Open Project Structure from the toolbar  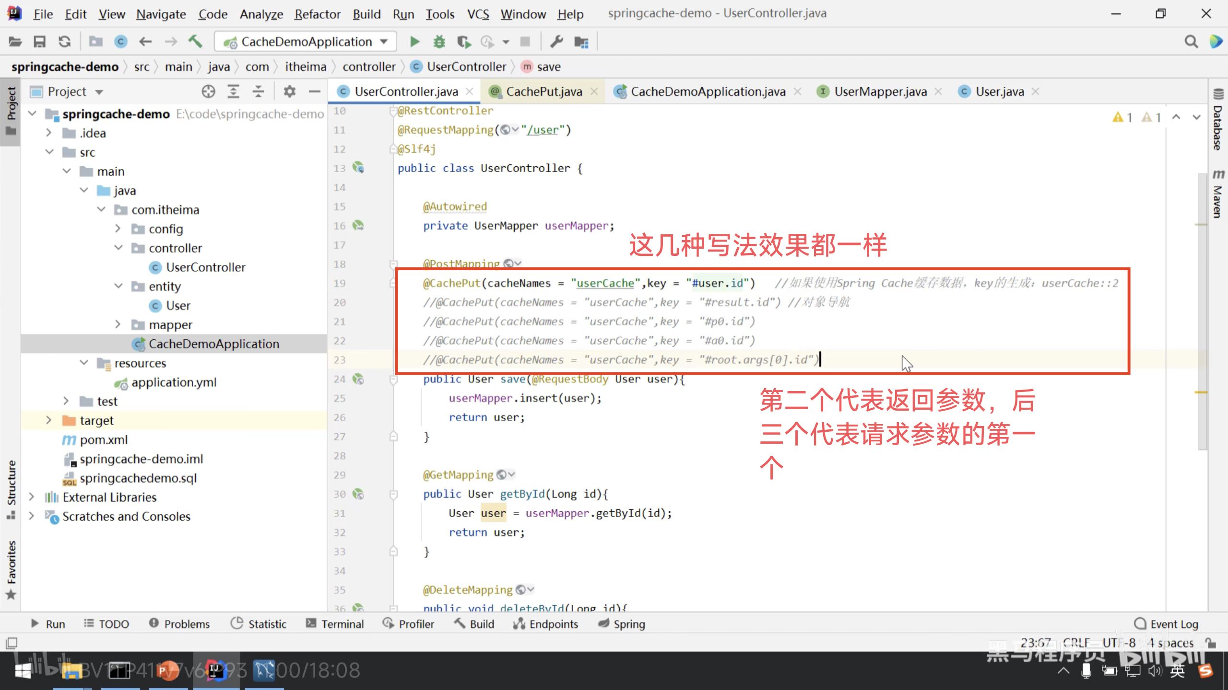581,42
